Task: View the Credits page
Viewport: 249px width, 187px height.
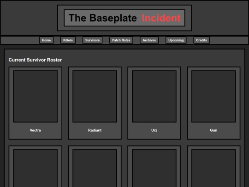Action: (202, 40)
